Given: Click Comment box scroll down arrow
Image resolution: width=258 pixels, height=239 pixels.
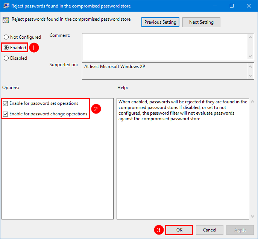Looking at the screenshot, I should pos(250,56).
